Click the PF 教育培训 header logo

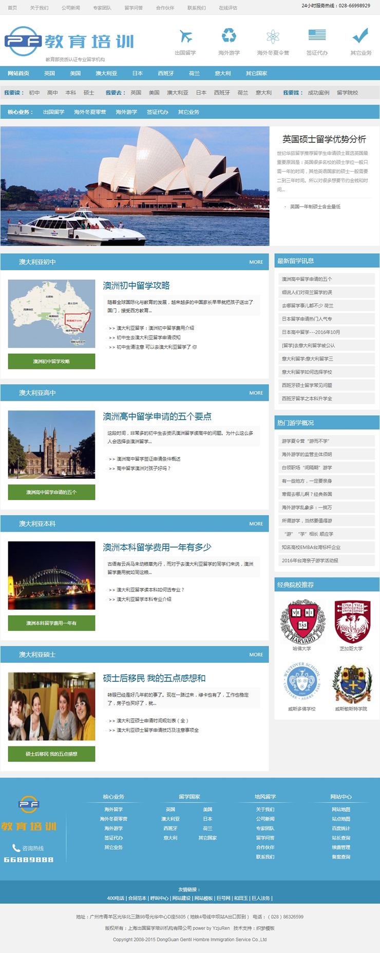coord(69,42)
